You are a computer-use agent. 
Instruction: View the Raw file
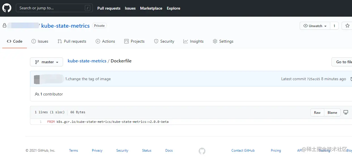(317, 112)
